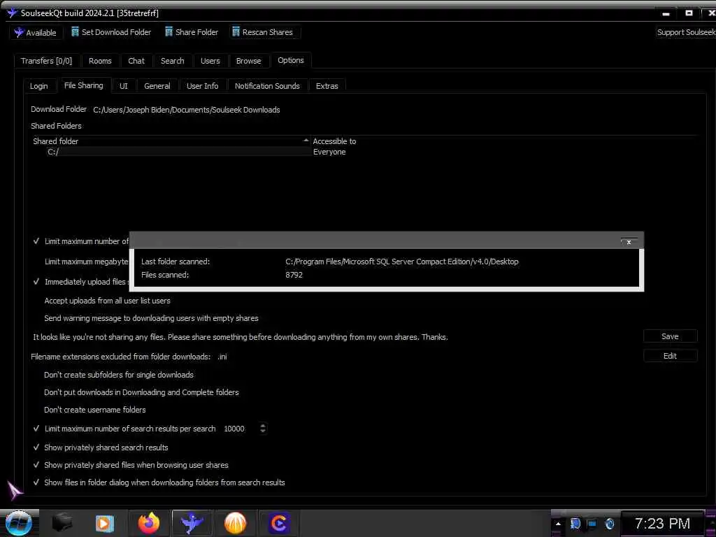The height and width of the screenshot is (537, 716).
Task: Toggle Show privately shared search results
Action: pyautogui.click(x=36, y=447)
